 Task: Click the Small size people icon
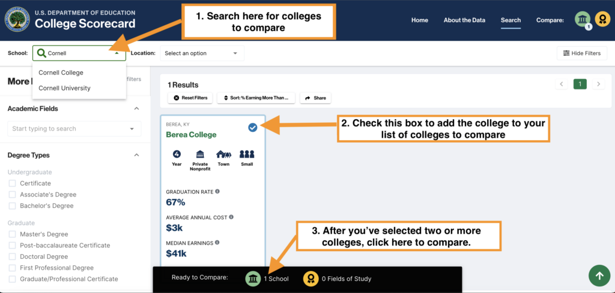click(x=247, y=154)
